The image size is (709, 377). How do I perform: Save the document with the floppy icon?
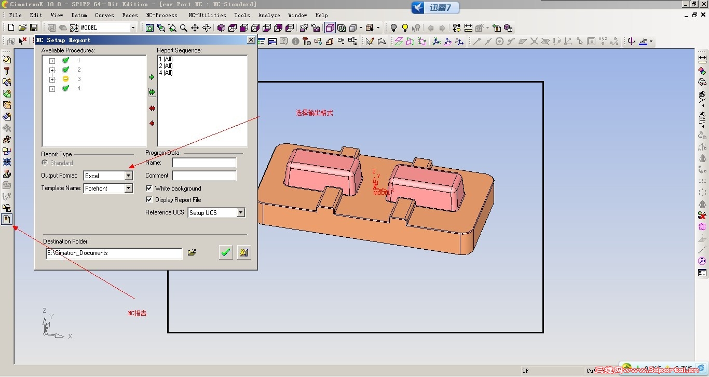coord(34,28)
